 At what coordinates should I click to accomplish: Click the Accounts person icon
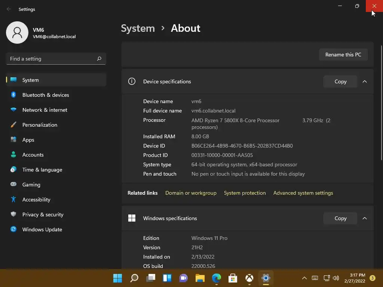[x=13, y=154]
